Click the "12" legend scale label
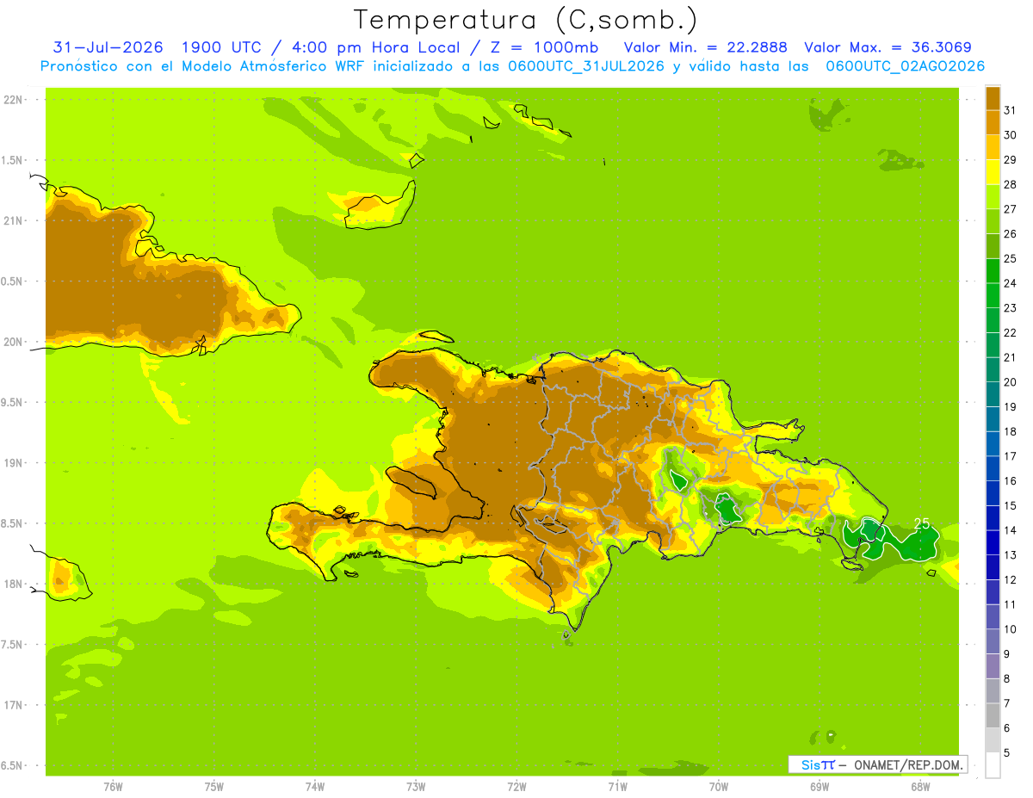 (1010, 580)
